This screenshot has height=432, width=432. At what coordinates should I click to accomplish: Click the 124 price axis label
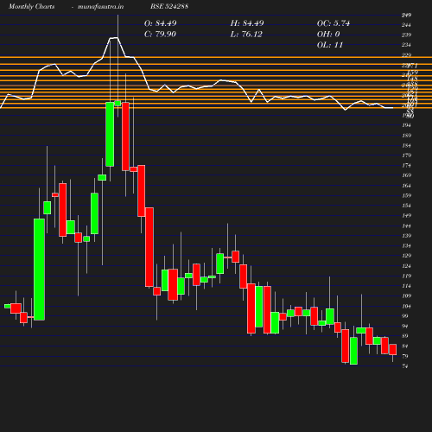coord(406,266)
